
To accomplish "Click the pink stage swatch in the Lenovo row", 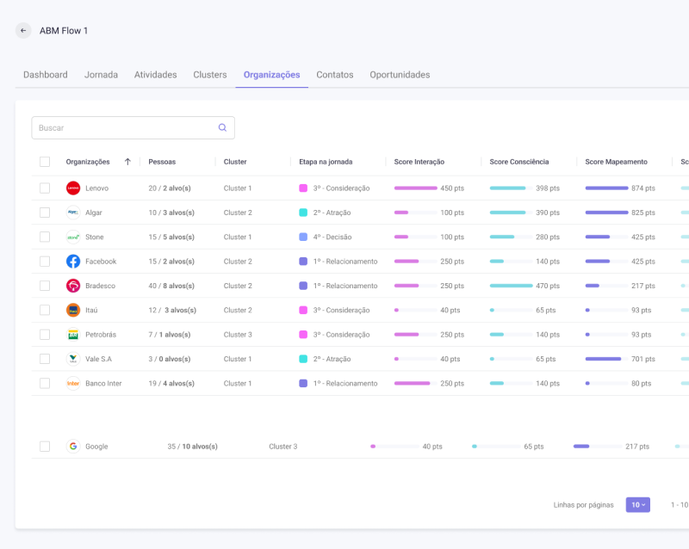I will (303, 188).
